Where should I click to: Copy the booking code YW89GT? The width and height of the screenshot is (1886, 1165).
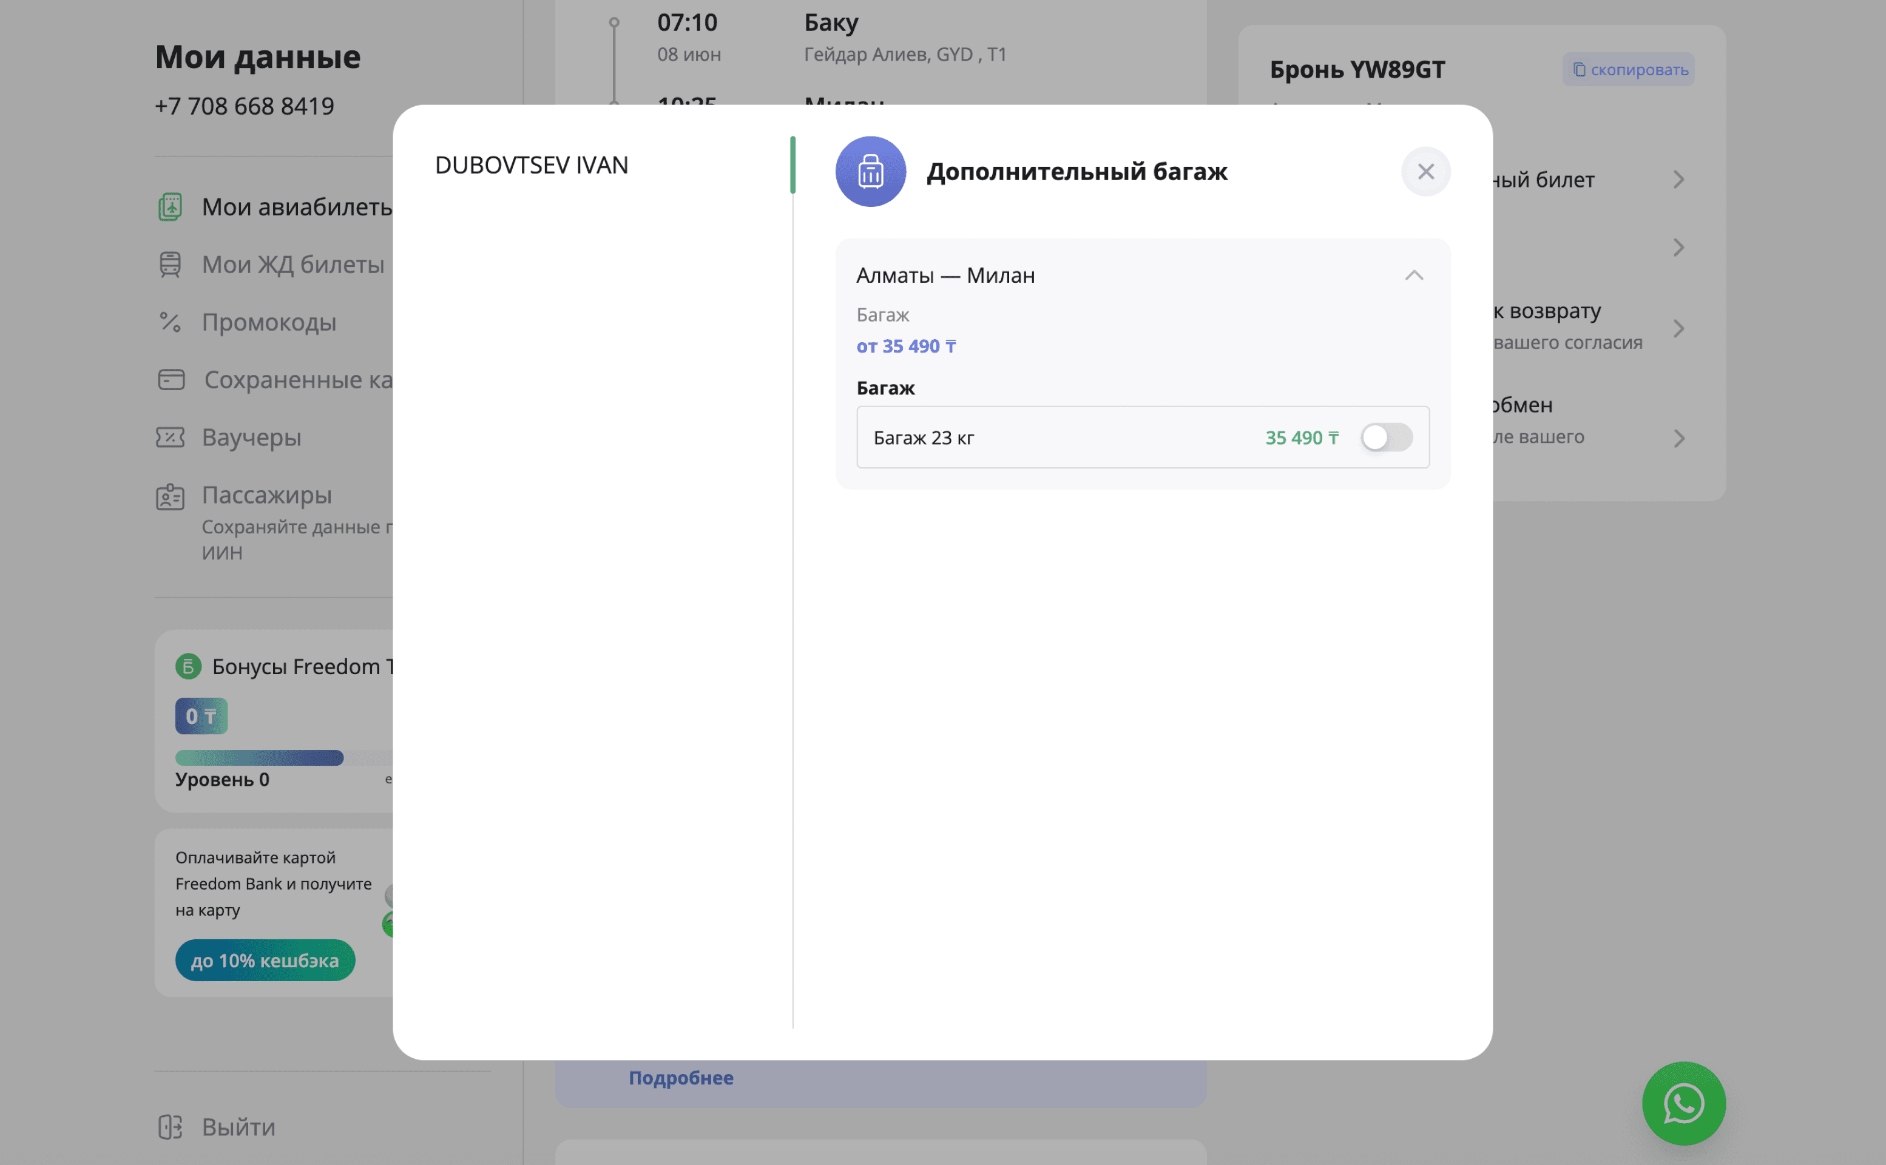pos(1629,69)
